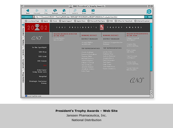Open the History side tab

23,43
